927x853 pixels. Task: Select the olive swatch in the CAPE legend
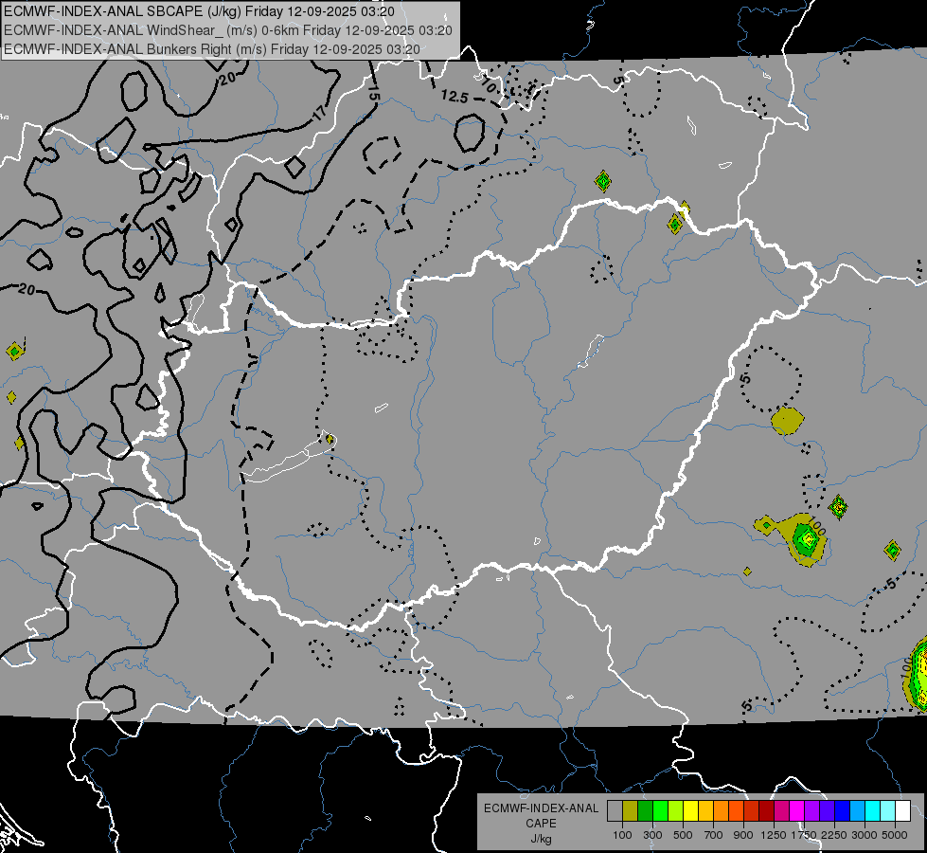tap(631, 810)
